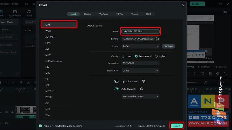Open preview display monitor icon
This screenshot has height=130, width=232.
[x=202, y=73]
